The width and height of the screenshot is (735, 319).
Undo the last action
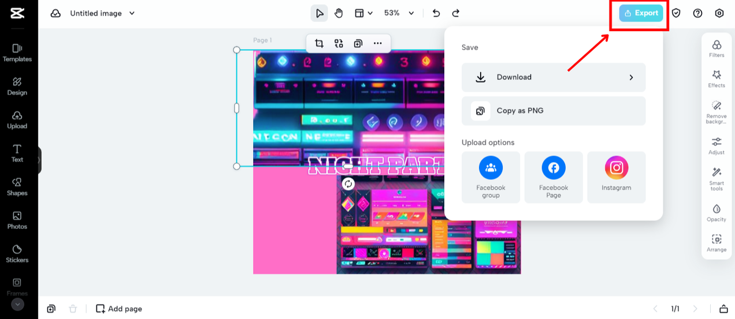436,13
